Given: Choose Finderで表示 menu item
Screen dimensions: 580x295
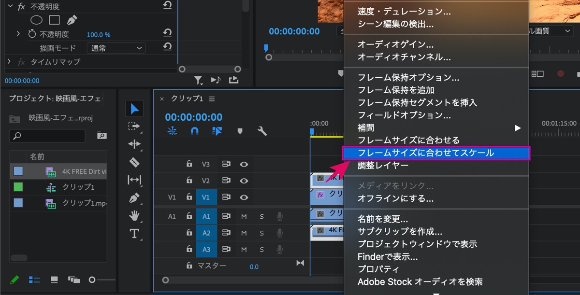Looking at the screenshot, I should (x=436, y=257).
